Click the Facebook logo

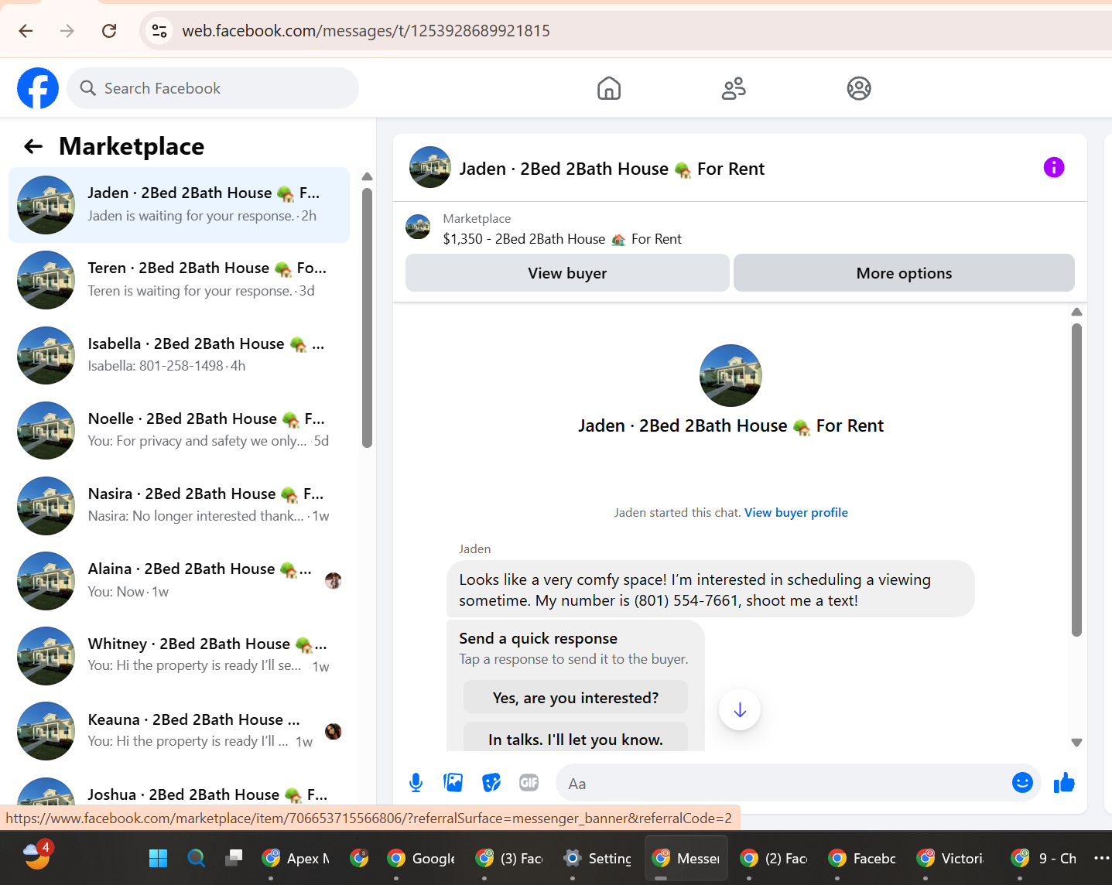pyautogui.click(x=38, y=88)
